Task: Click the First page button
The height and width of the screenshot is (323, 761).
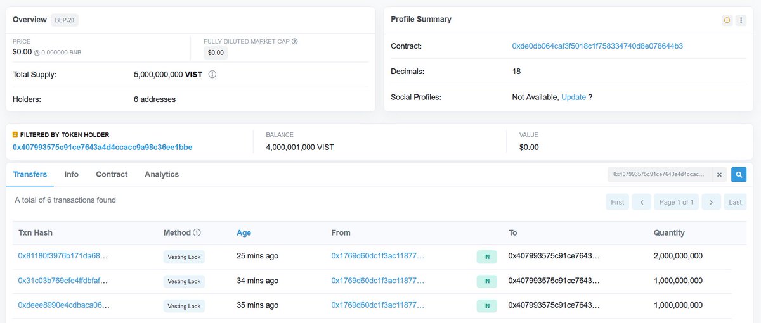Action: coord(617,202)
